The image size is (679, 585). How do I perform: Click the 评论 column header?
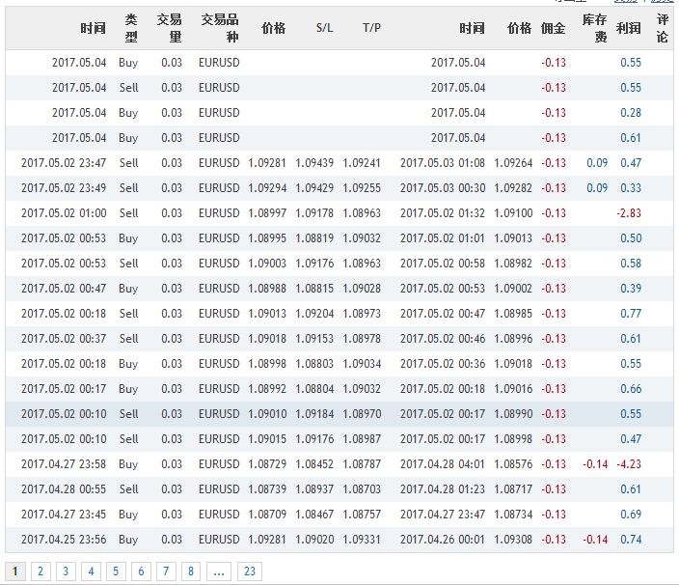point(662,28)
